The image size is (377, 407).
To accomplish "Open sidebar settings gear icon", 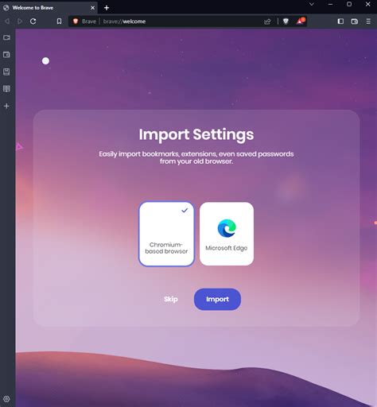I will point(6,399).
